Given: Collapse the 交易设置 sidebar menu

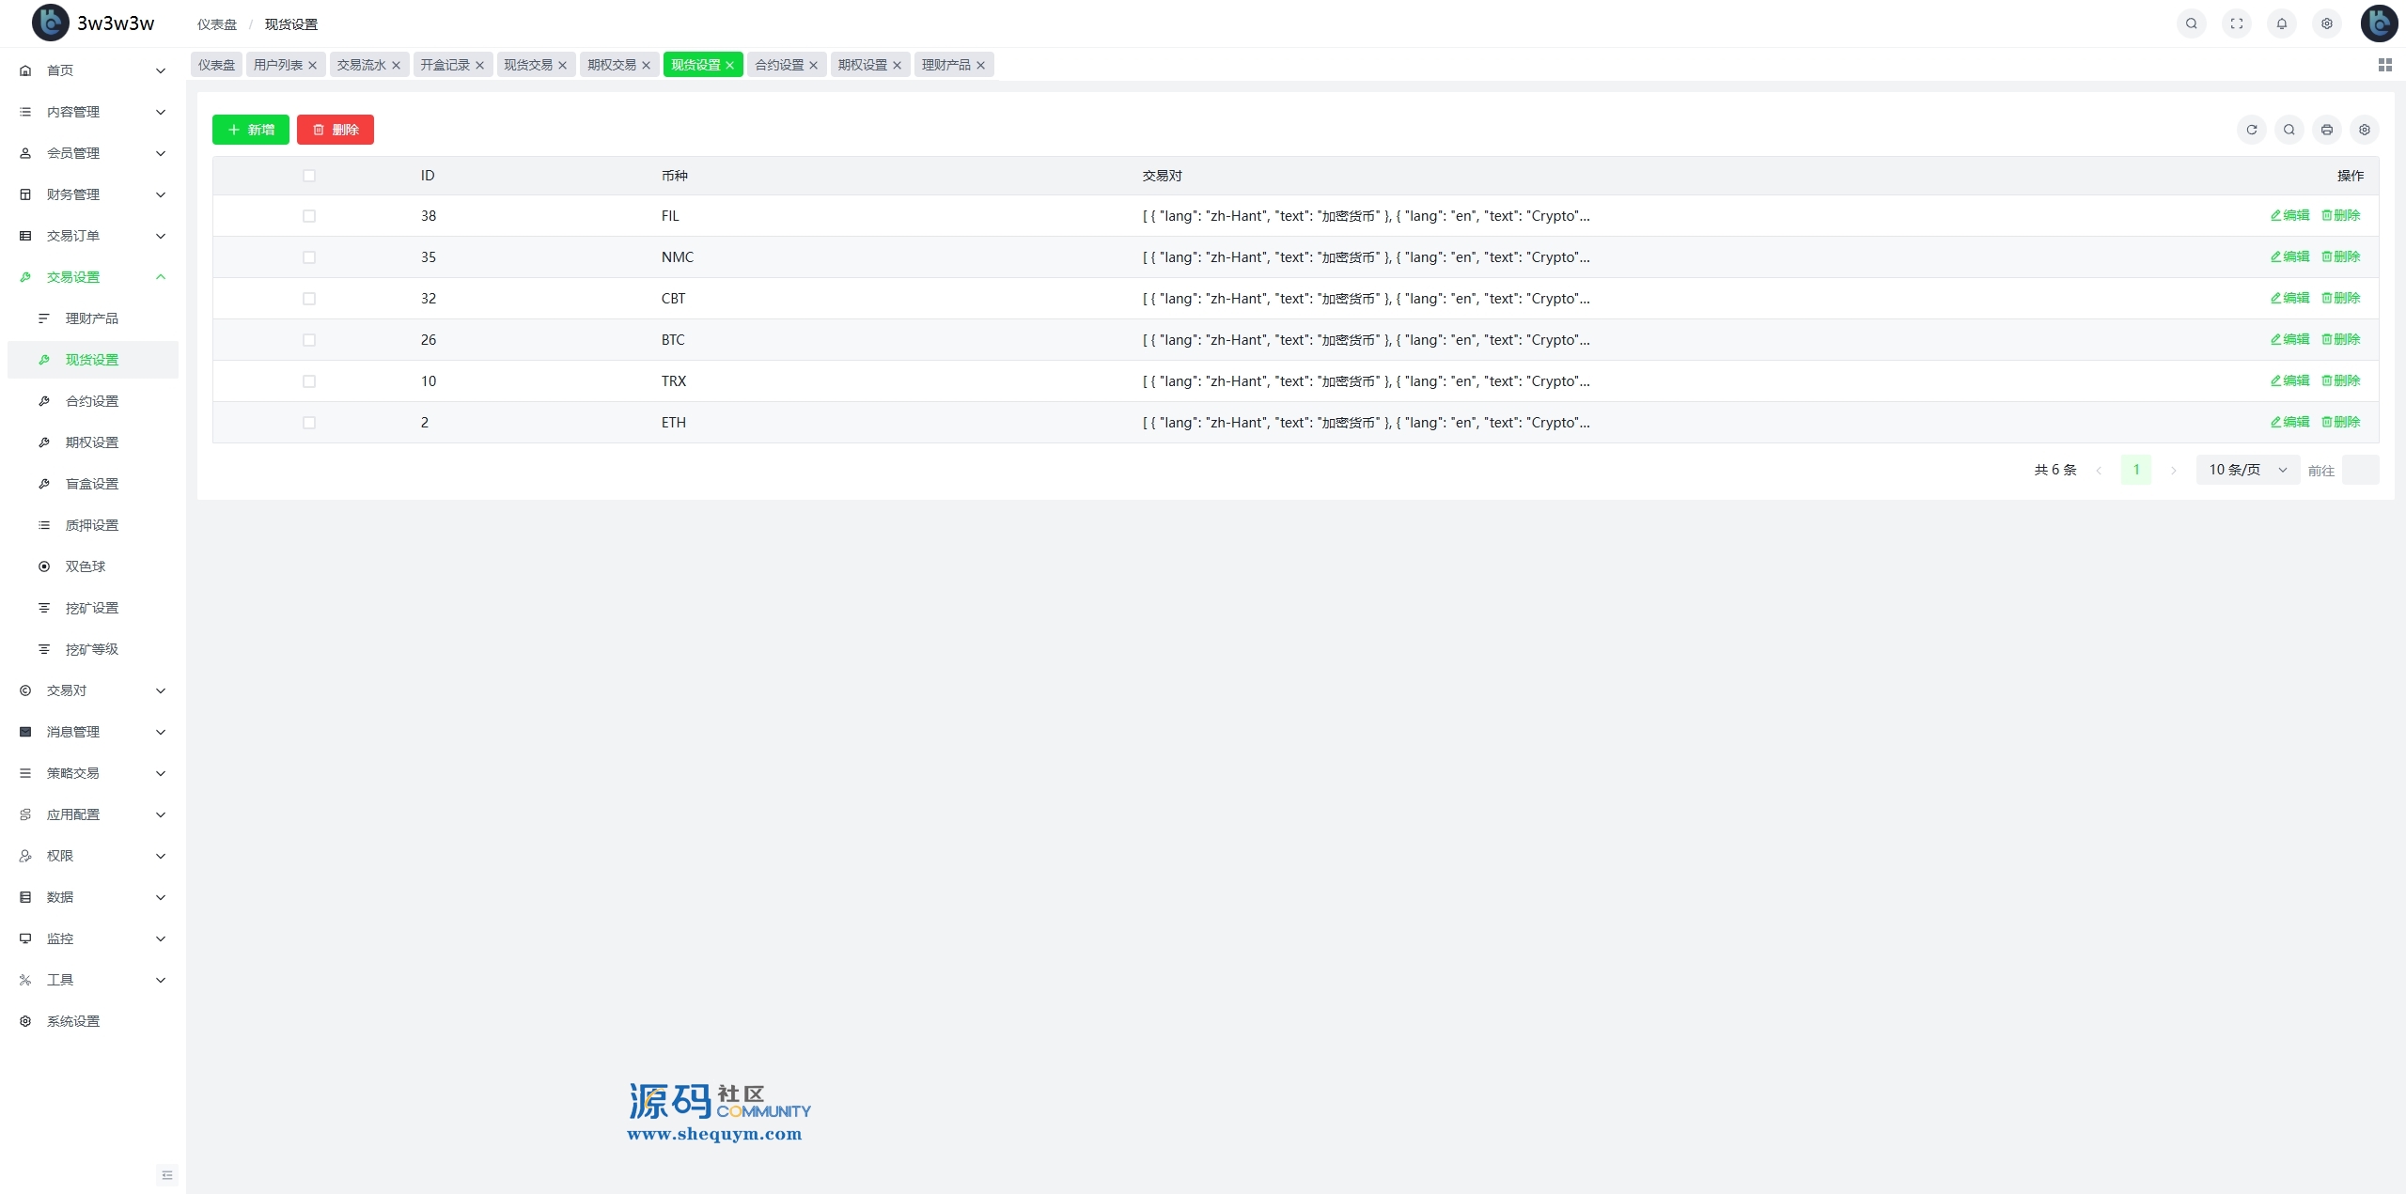Looking at the screenshot, I should coord(92,277).
